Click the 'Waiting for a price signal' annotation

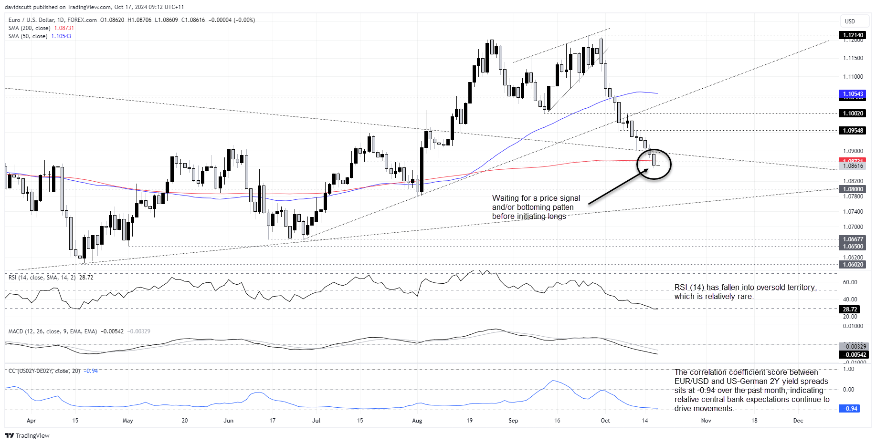pos(536,207)
